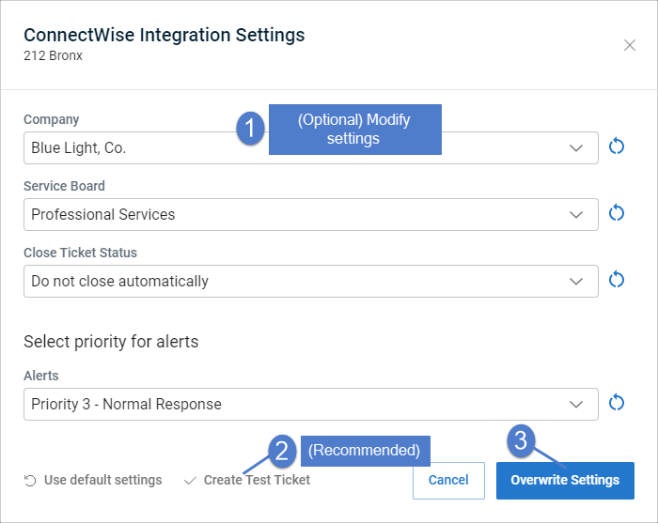The image size is (658, 523).
Task: Click the Professional Services field text
Action: tap(102, 215)
